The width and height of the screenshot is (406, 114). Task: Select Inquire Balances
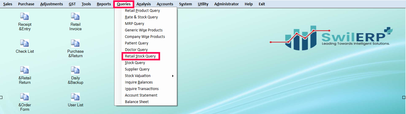pos(146,82)
